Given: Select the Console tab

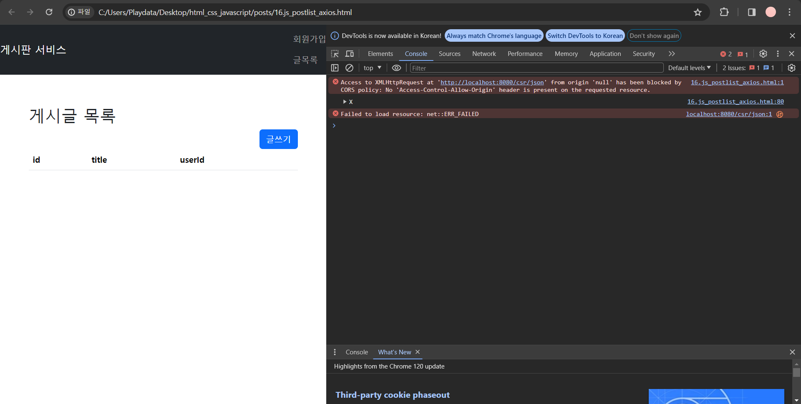Looking at the screenshot, I should tap(416, 54).
